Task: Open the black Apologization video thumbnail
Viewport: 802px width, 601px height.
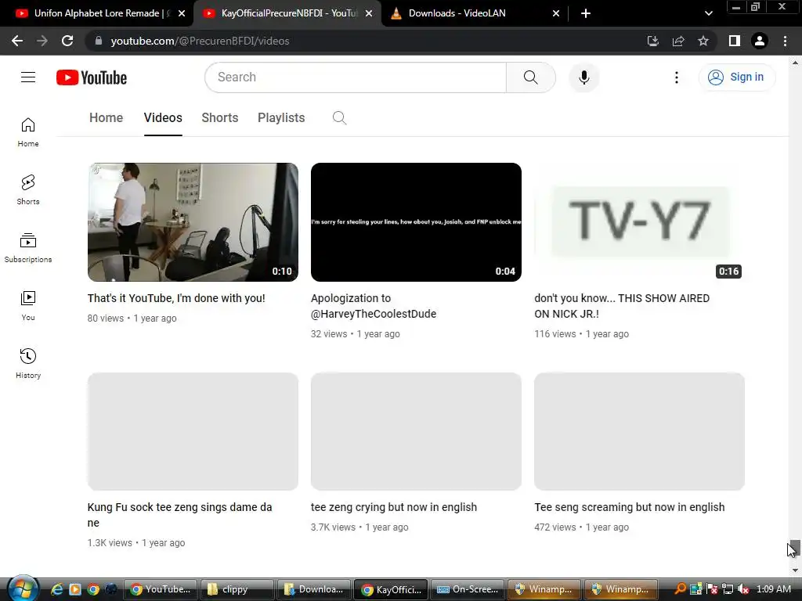Action: coord(416,222)
